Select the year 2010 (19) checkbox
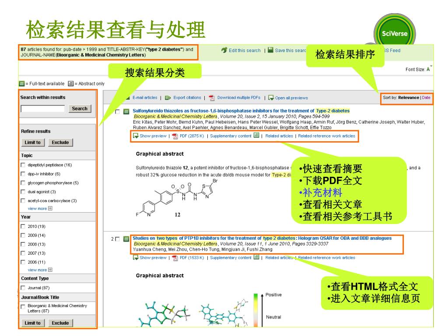 [x=23, y=226]
